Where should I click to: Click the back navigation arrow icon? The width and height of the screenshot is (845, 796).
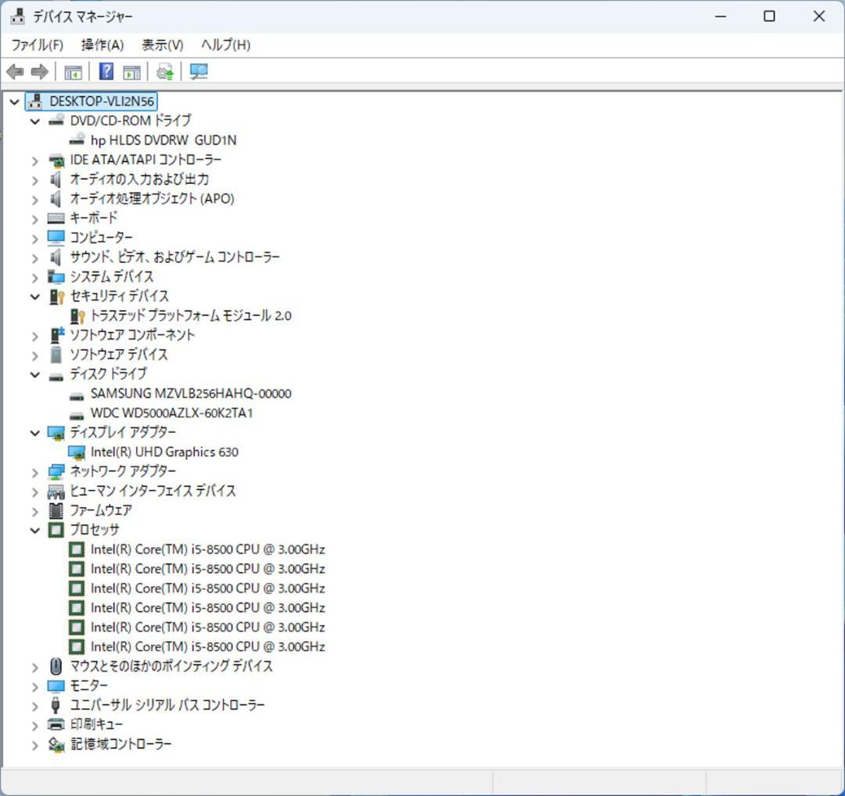pos(14,71)
